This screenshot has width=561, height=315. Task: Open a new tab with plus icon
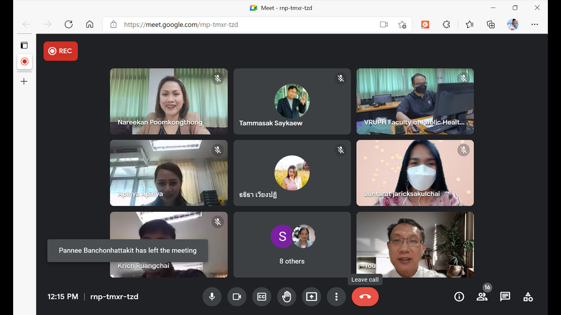point(24,82)
